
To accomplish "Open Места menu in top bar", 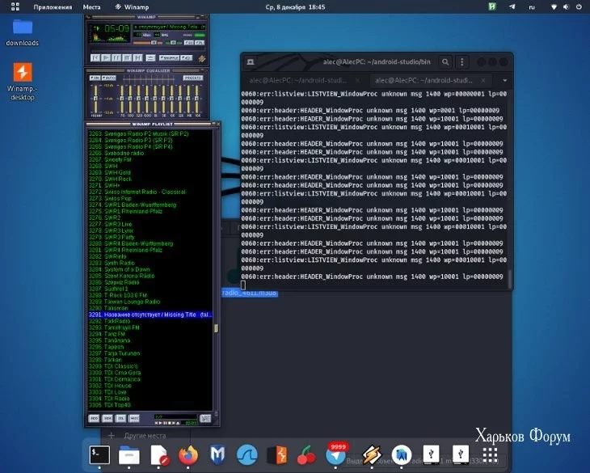I will (92, 6).
